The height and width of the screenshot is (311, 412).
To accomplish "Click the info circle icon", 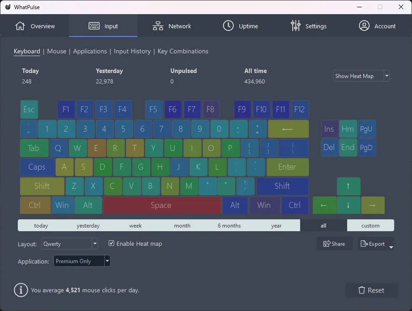I will click(21, 290).
